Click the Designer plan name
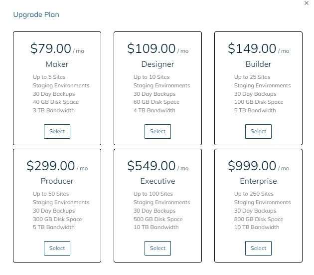The image size is (314, 275). pos(157,64)
